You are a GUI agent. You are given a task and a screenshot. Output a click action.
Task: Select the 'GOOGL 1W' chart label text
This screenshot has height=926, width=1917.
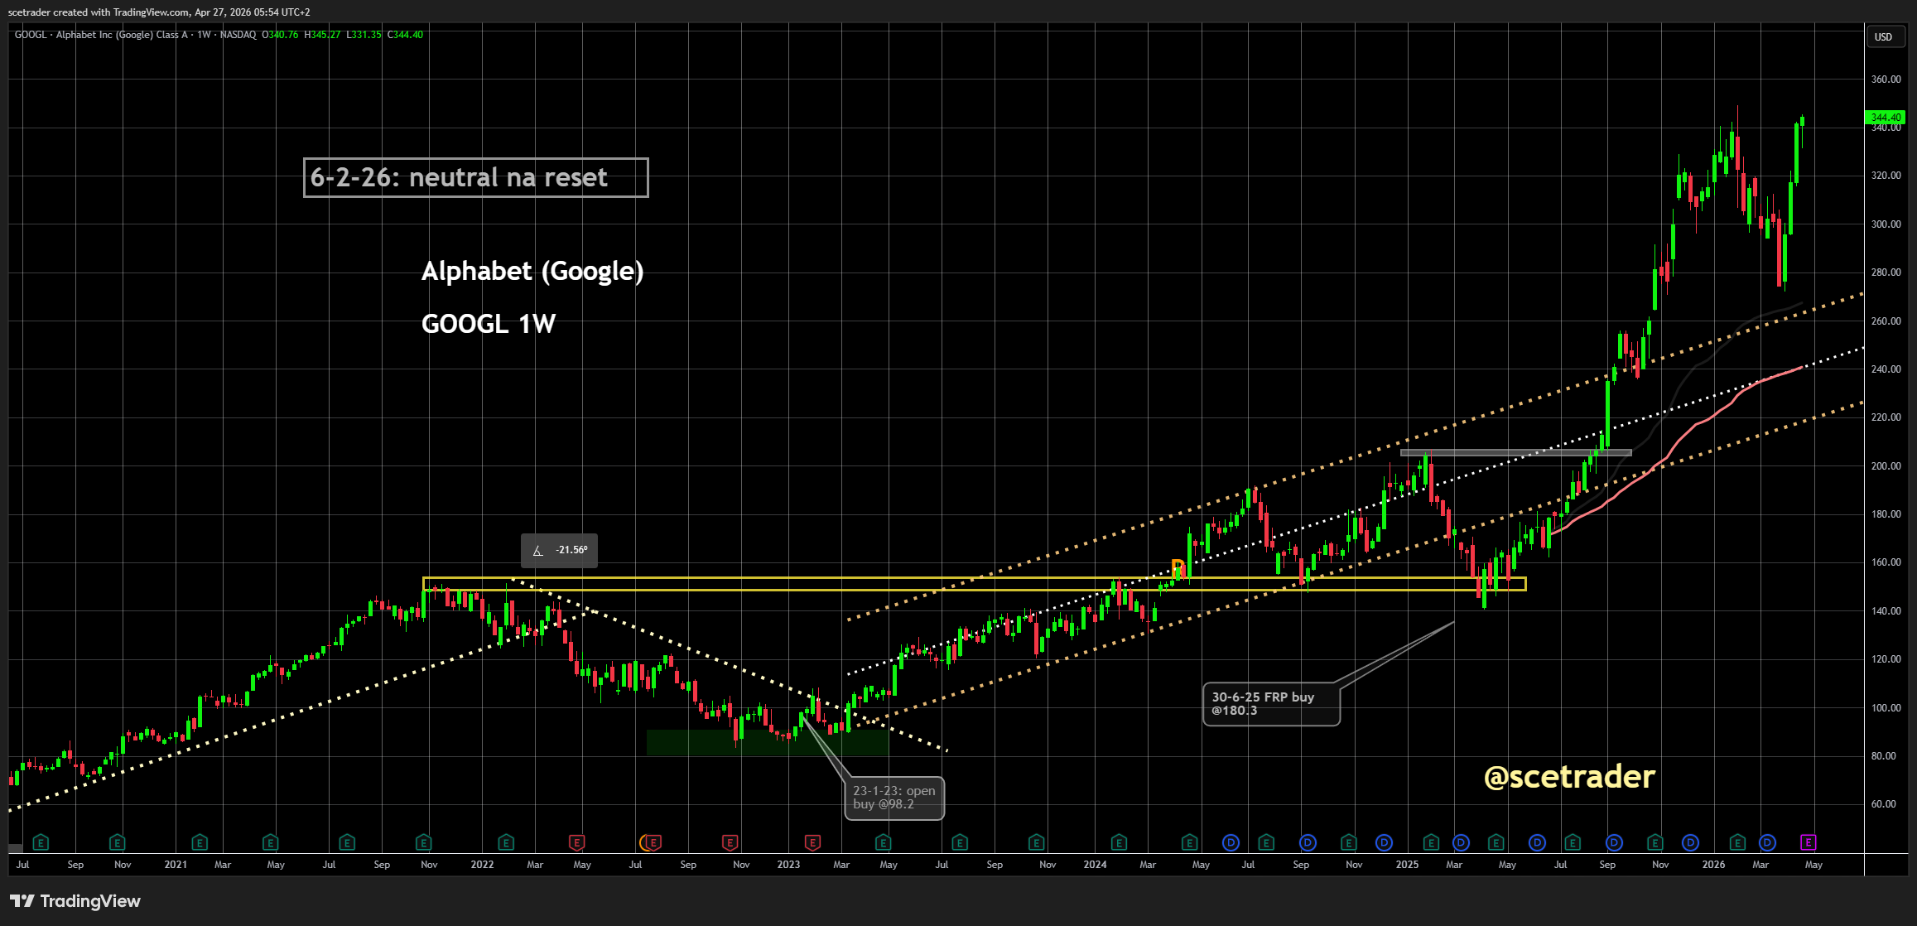(x=489, y=323)
